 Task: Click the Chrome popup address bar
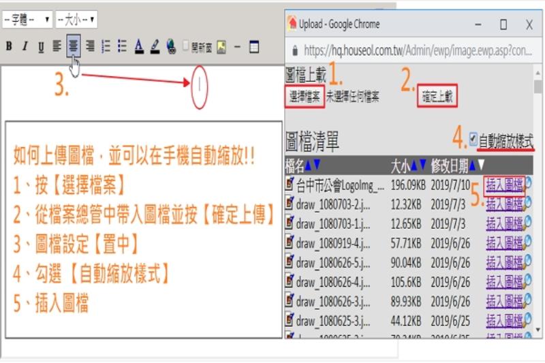tap(416, 51)
